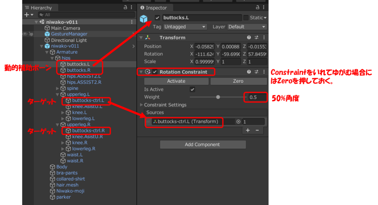This screenshot has width=378, height=205.
Task: Click the source object picker circle icon
Action: click(238, 122)
